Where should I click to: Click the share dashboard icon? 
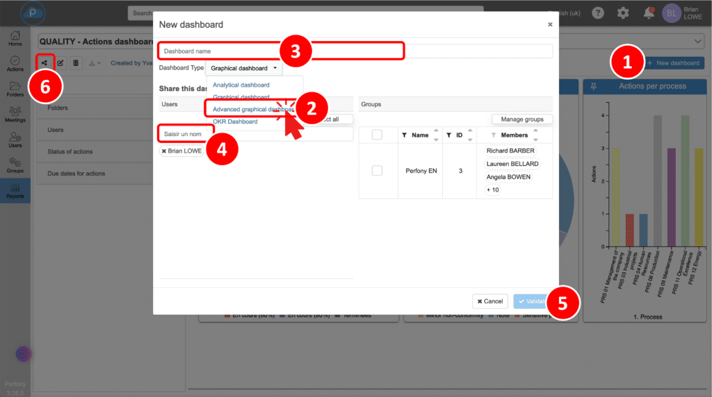point(44,63)
